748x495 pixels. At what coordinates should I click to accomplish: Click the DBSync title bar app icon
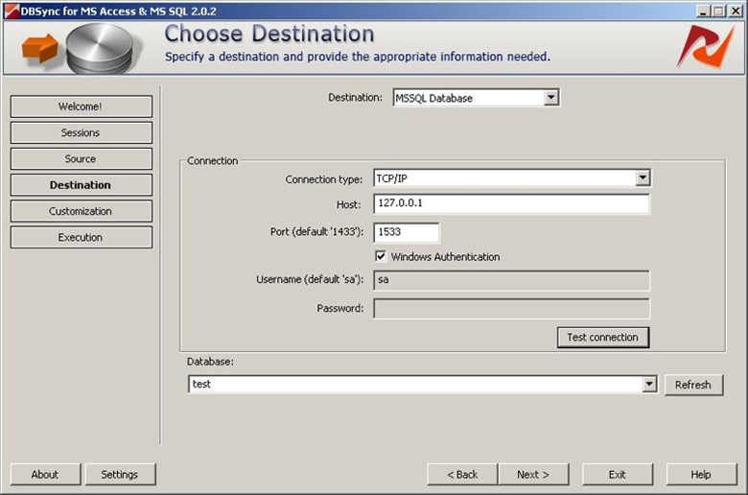point(12,11)
